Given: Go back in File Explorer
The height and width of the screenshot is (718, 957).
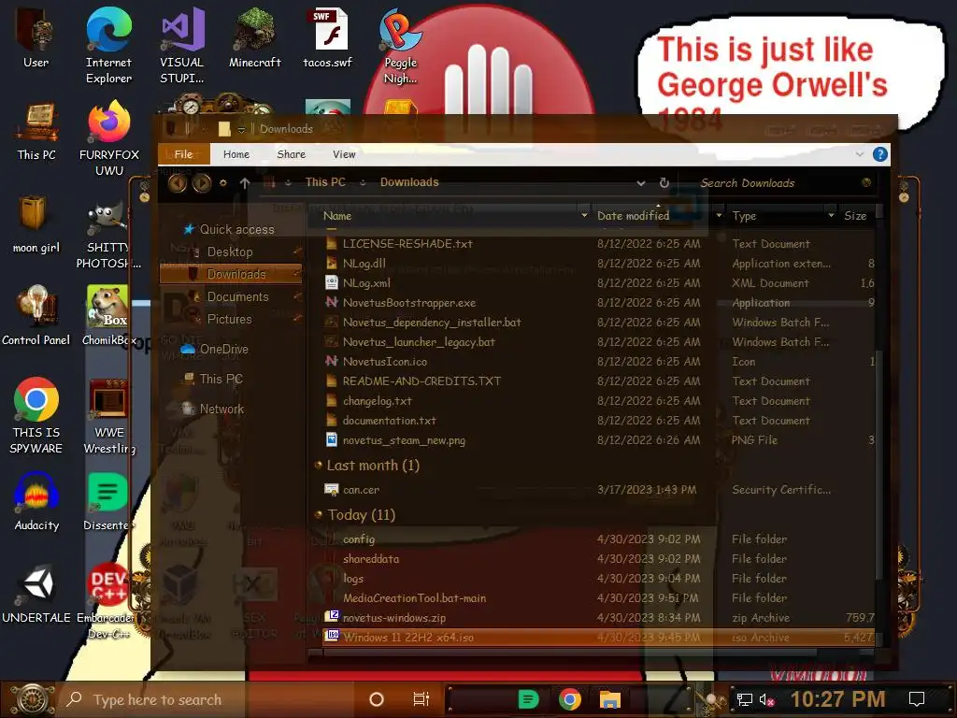Looking at the screenshot, I should (178, 182).
